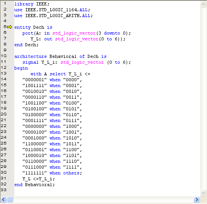Click line number 33 in the gutter
This screenshot has width=207, height=204.
point(3,190)
